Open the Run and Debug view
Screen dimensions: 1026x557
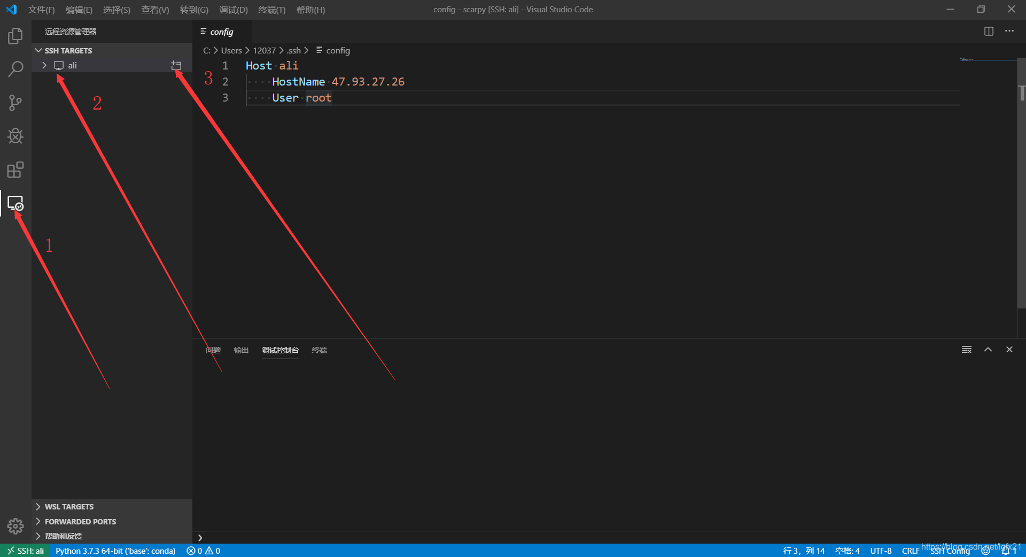coord(15,136)
